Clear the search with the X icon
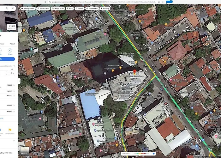This screenshot has width=221, height=158. 13,8
